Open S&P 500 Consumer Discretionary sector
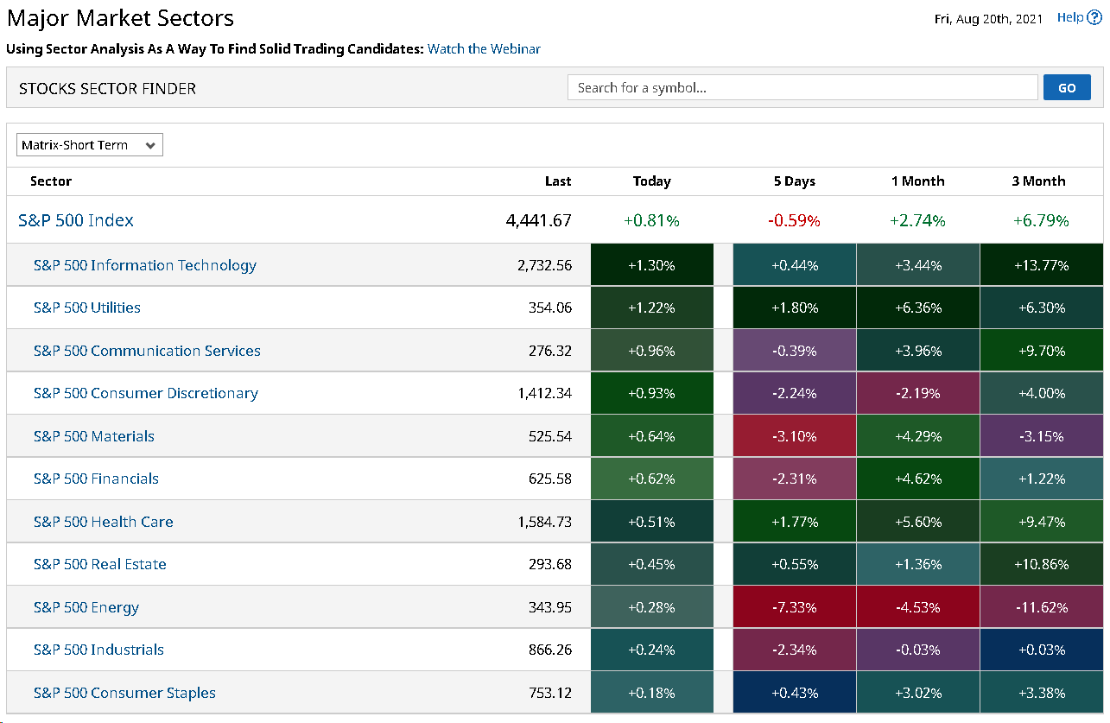 point(146,393)
